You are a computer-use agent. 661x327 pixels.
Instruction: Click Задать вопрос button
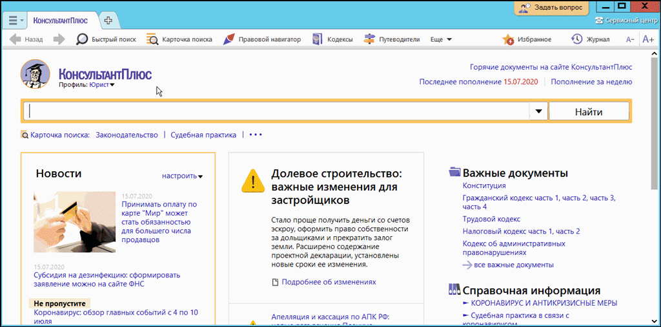552,8
